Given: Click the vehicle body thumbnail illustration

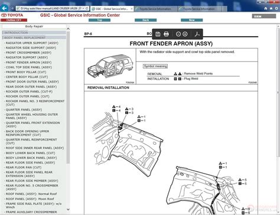Looking at the screenshot, I should pos(110,67).
